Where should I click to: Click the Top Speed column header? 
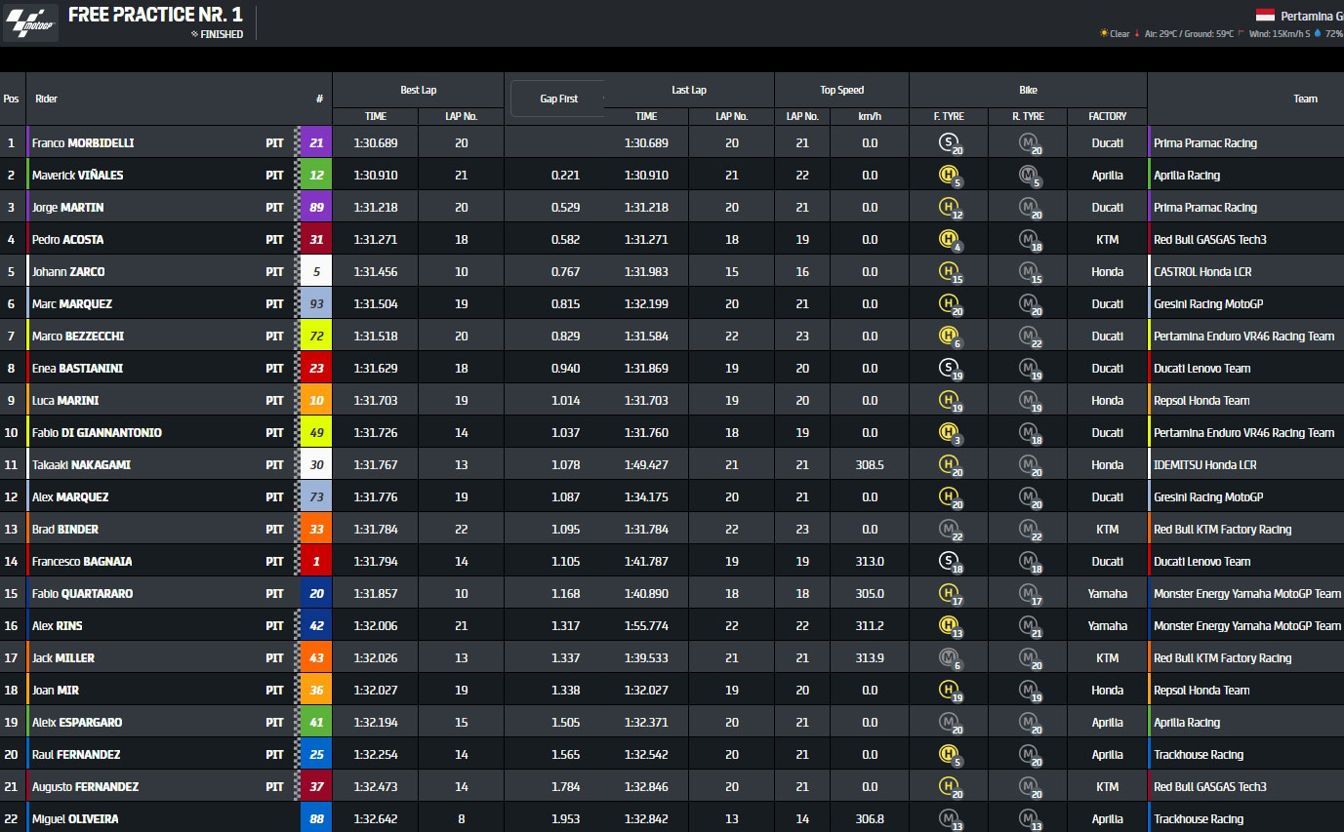coord(841,90)
